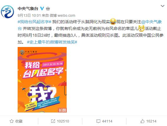167x126 pixels.
Task: Click the @中央气象 mention link
Action: click(151, 22)
